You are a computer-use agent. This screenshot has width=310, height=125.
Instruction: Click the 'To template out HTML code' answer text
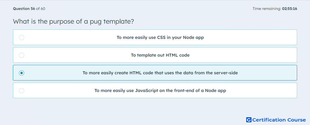point(160,55)
